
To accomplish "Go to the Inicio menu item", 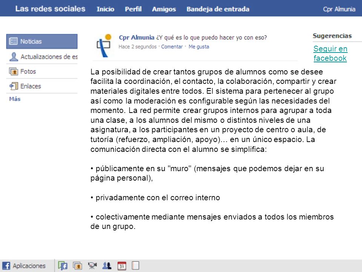I will (x=105, y=9).
